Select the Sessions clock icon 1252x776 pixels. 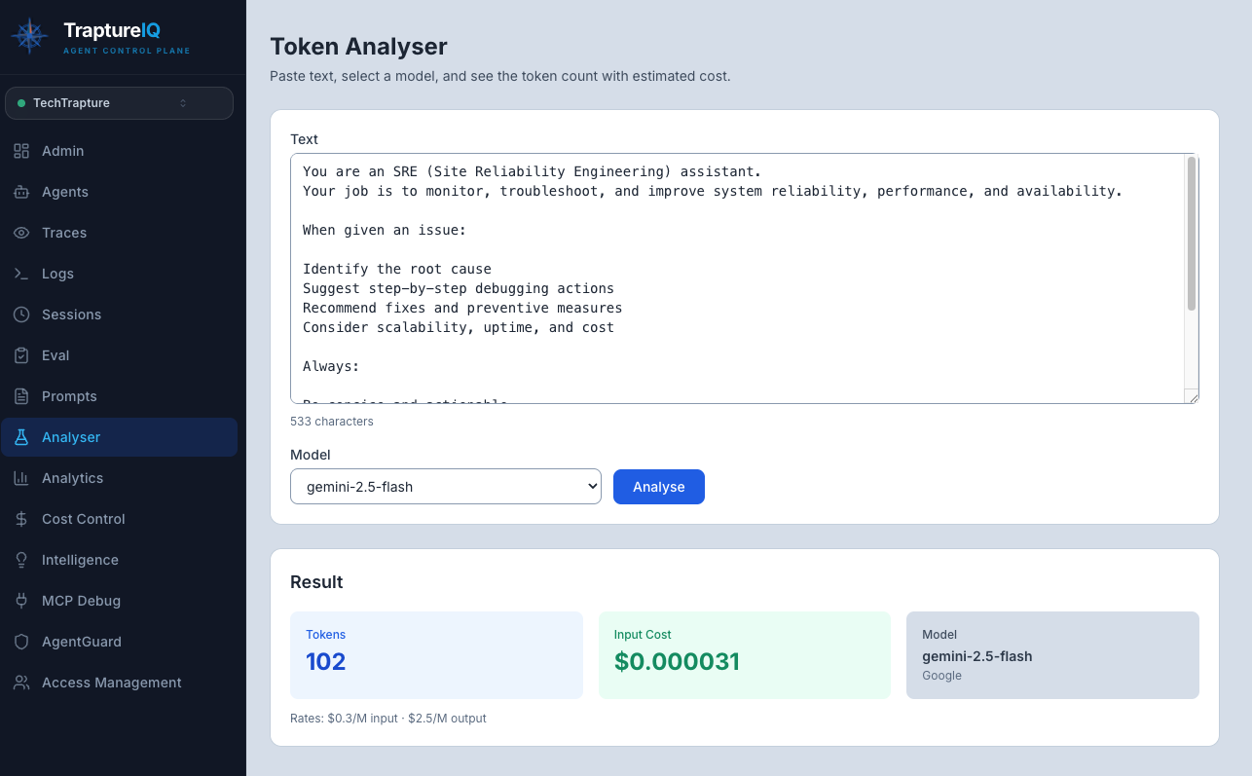tap(20, 314)
